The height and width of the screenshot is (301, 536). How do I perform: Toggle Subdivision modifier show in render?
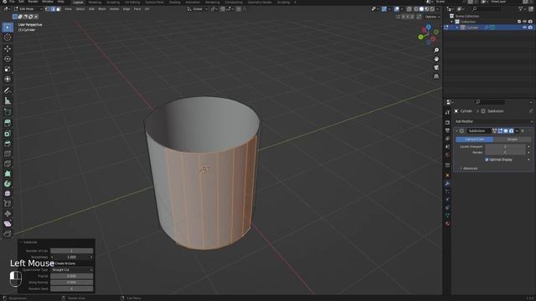click(512, 131)
